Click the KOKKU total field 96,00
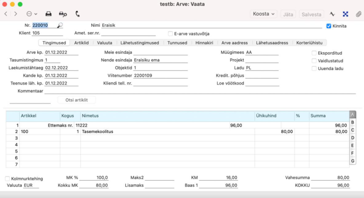 click(x=330, y=185)
